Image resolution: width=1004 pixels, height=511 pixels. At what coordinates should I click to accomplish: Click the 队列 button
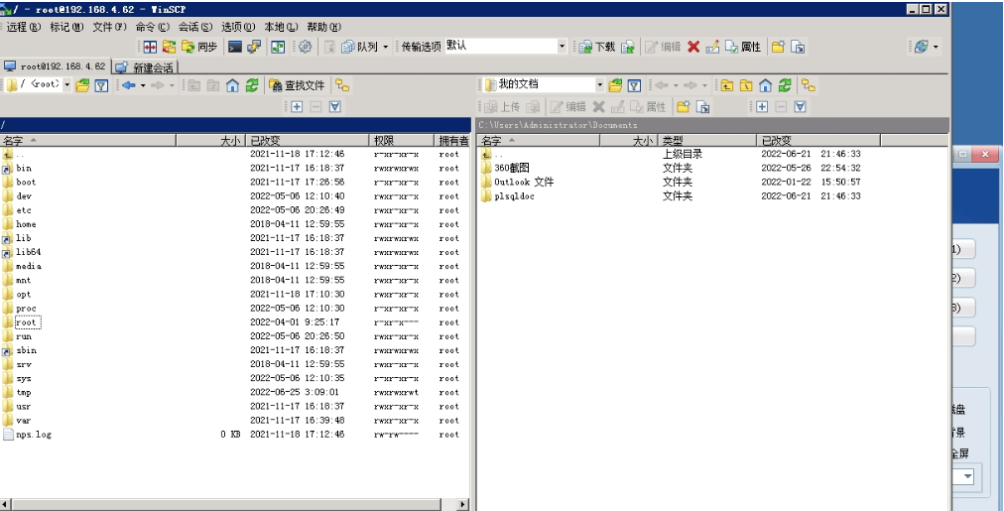(x=360, y=47)
